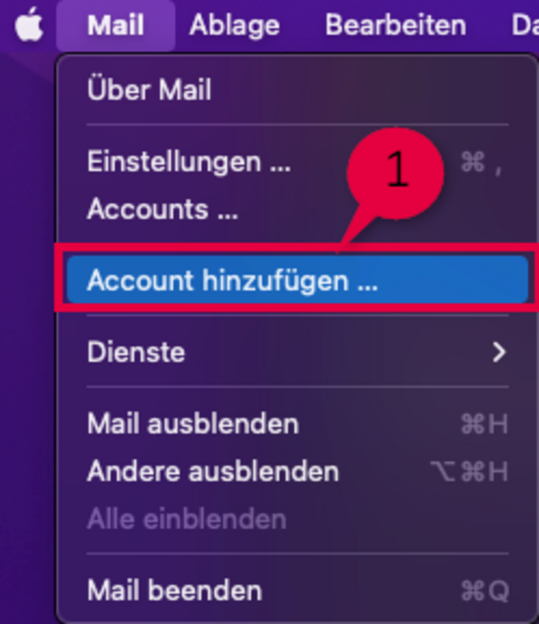
Task: Open the Bearbeiten menu
Action: [396, 25]
